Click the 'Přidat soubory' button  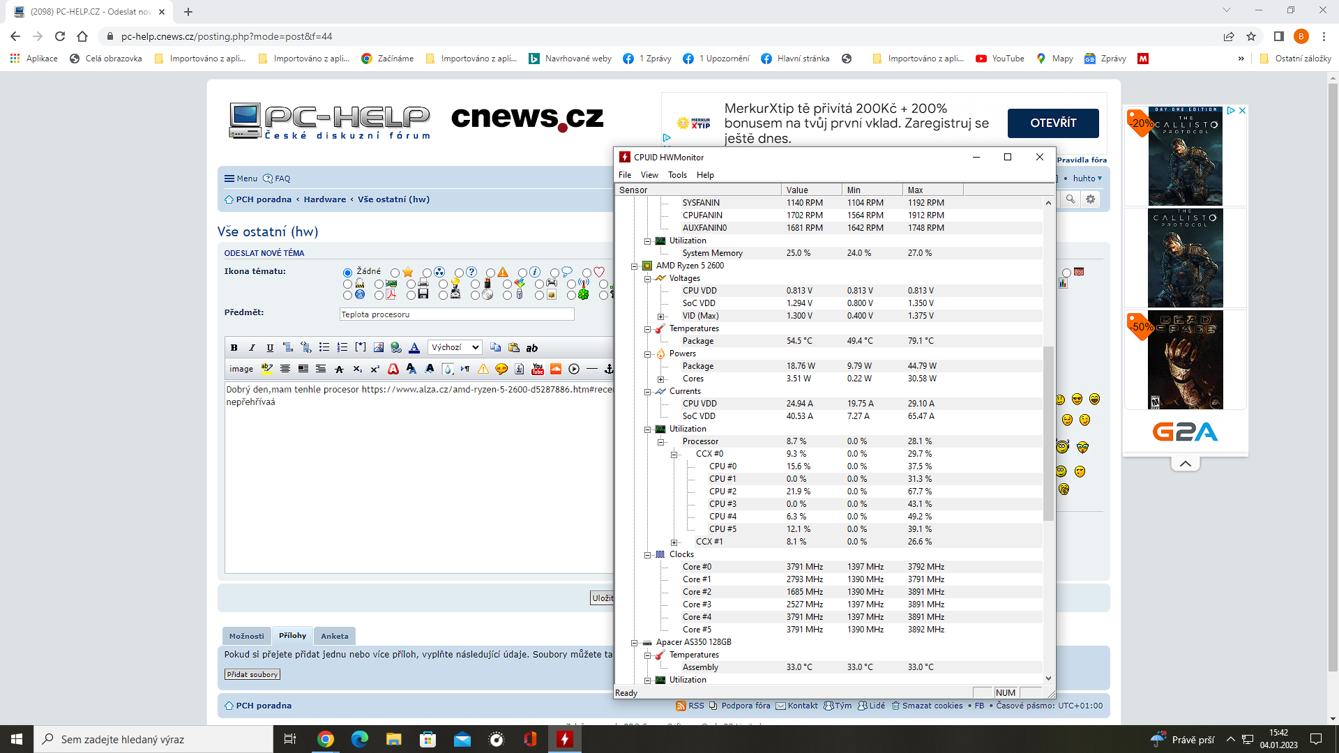pos(252,674)
